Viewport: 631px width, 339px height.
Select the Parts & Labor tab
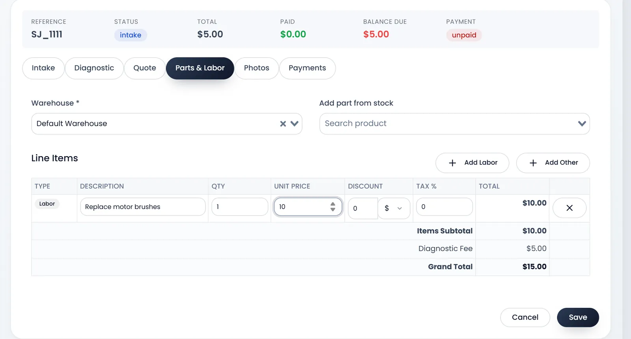(200, 68)
